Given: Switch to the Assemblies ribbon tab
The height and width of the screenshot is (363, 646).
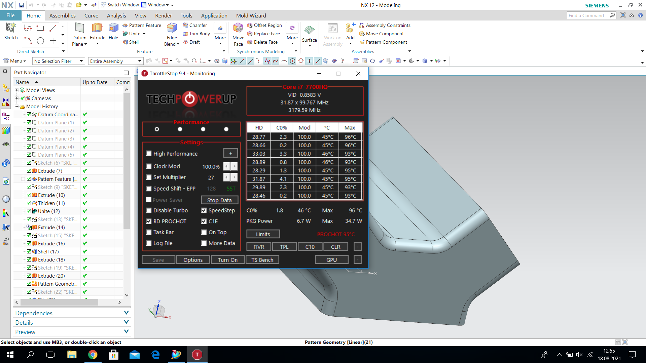Looking at the screenshot, I should pos(62,15).
